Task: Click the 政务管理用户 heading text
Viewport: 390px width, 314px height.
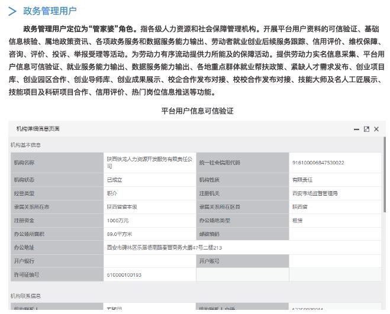Action: click(x=50, y=11)
